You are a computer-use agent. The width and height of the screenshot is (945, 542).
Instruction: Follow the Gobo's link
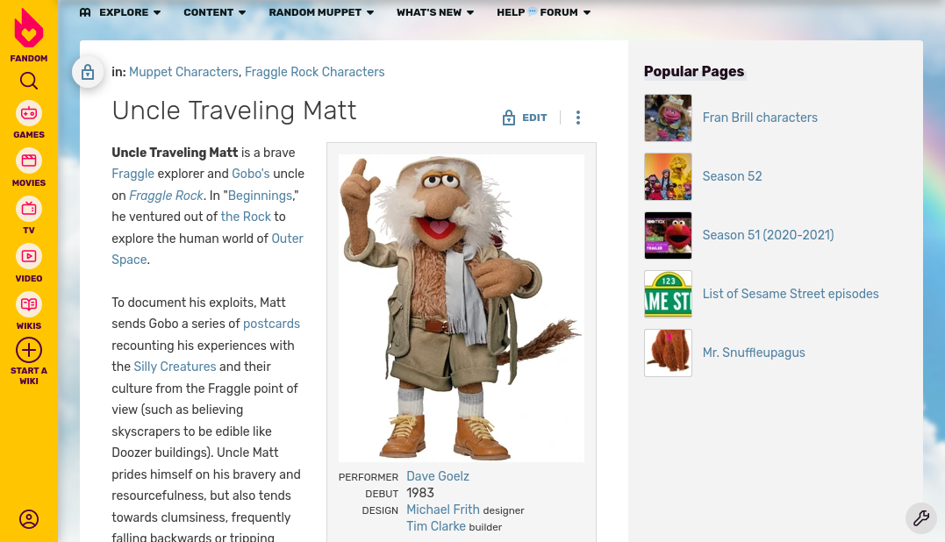[251, 174]
